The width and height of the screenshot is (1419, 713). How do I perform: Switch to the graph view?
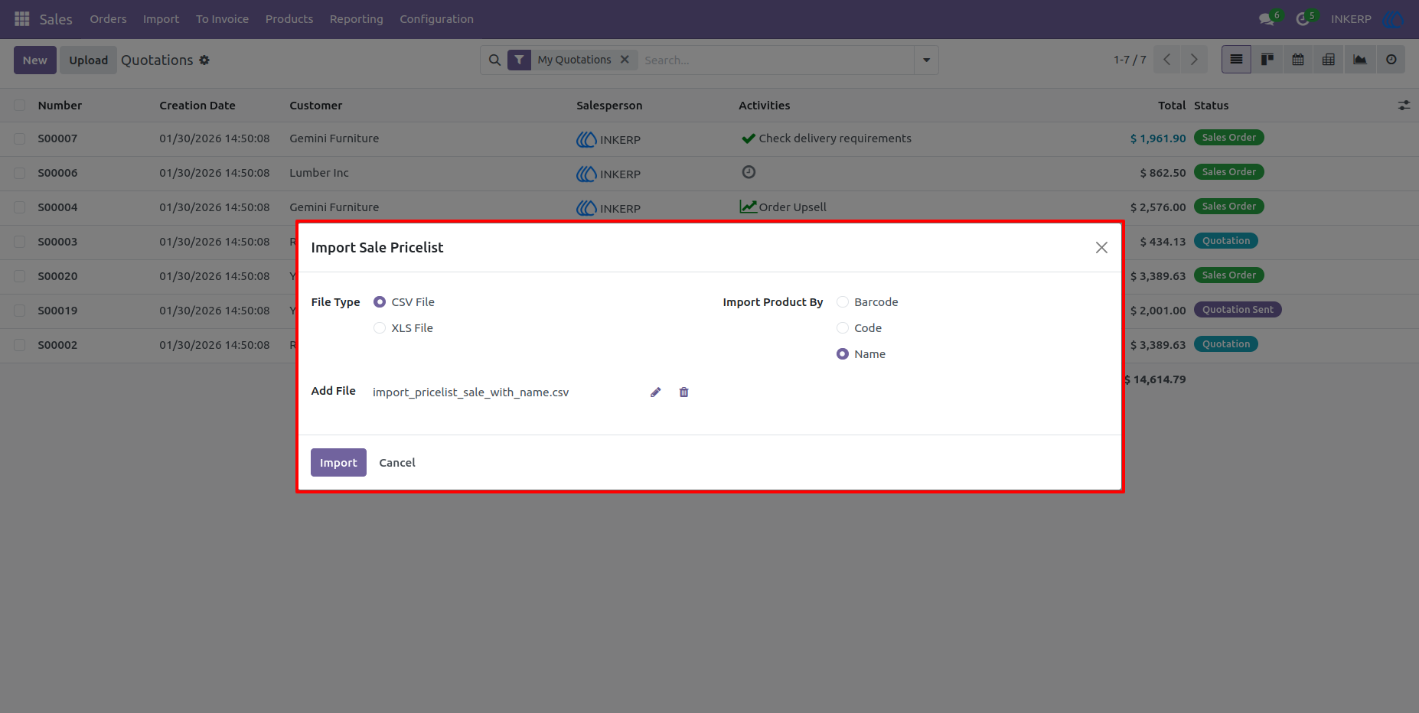pos(1360,60)
